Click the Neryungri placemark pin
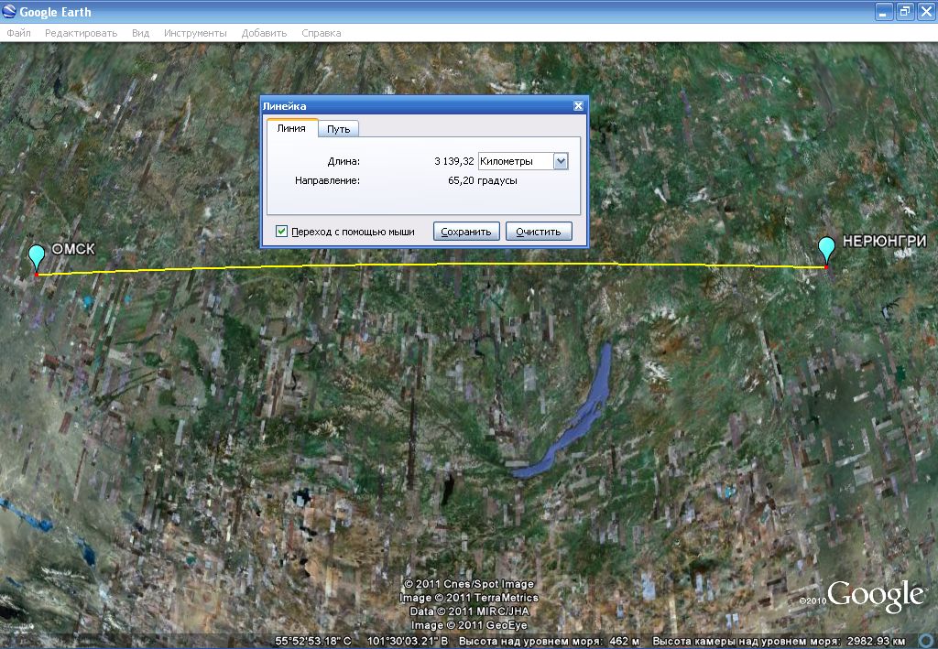This screenshot has height=649, width=938. pos(826,249)
